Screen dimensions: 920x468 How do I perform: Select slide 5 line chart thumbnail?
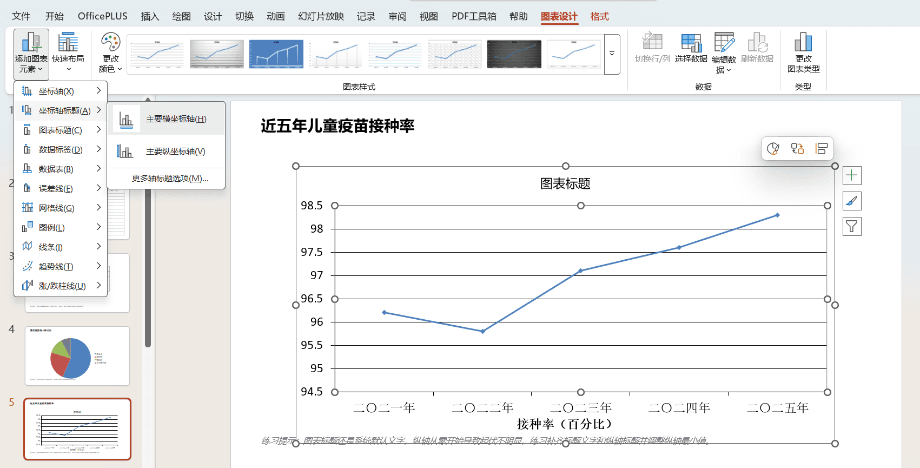77,429
